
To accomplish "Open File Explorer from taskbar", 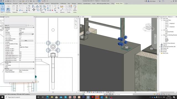I will (52, 97).
